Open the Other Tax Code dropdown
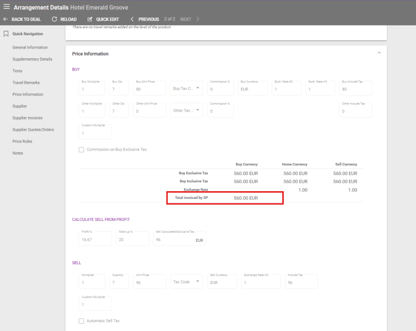The image size is (416, 331). tap(186, 110)
